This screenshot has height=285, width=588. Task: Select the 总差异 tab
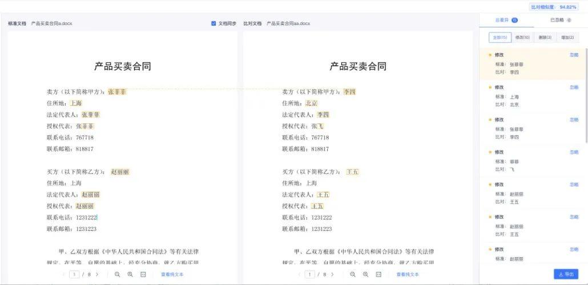[x=506, y=20]
